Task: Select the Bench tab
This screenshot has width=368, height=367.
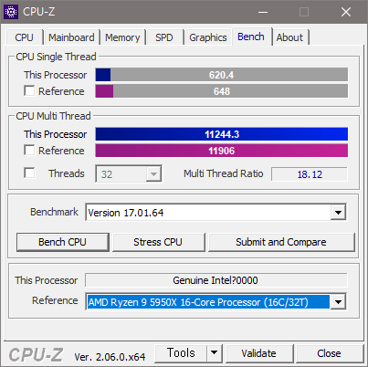Action: coord(251,37)
